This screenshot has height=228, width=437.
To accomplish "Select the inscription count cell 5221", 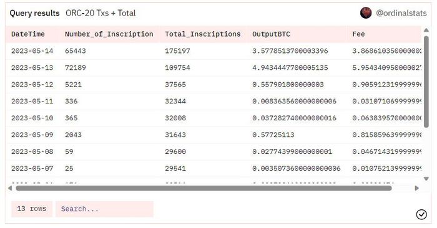I will coord(73,85).
